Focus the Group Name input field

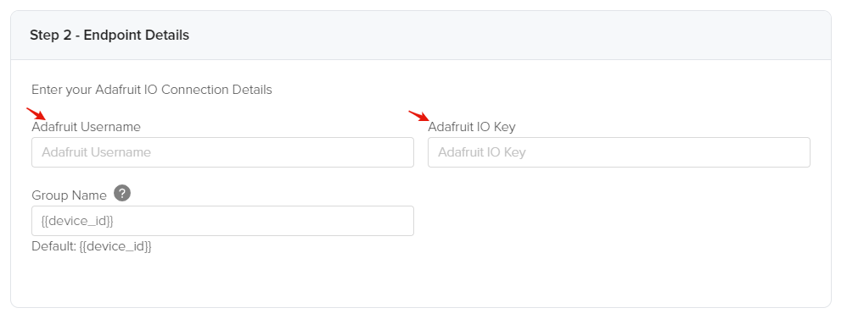(222, 220)
